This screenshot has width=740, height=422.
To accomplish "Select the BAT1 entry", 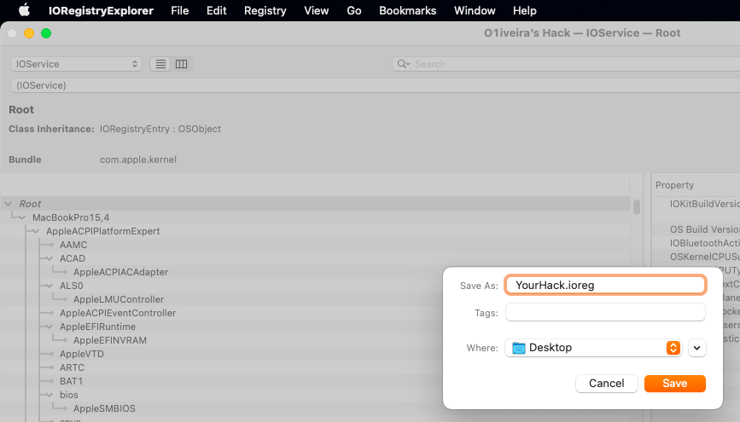I will tap(71, 381).
